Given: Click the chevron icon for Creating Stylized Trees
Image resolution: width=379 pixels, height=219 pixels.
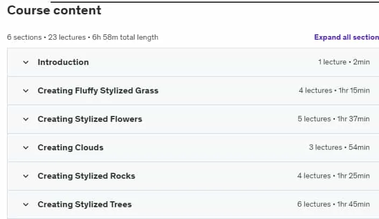Looking at the screenshot, I should coord(26,205).
